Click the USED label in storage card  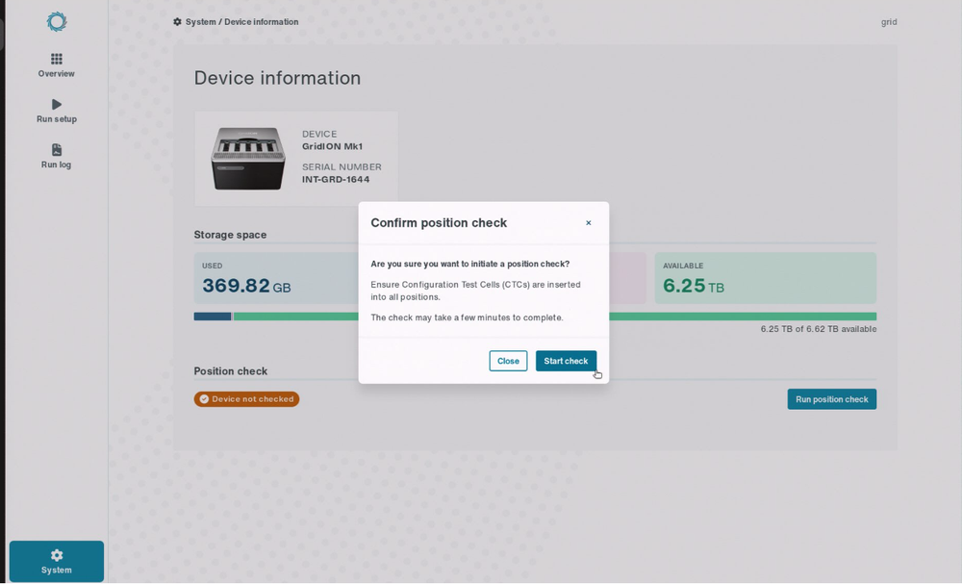[x=213, y=266]
